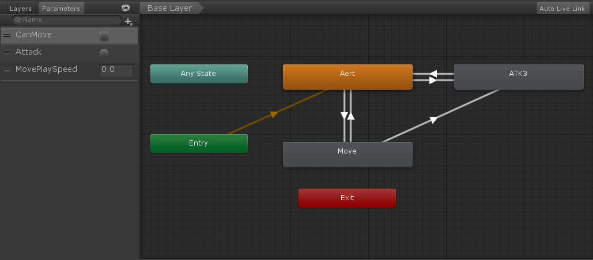Select the Aert to Move transition arrow
The height and width of the screenshot is (260, 593).
tap(344, 116)
